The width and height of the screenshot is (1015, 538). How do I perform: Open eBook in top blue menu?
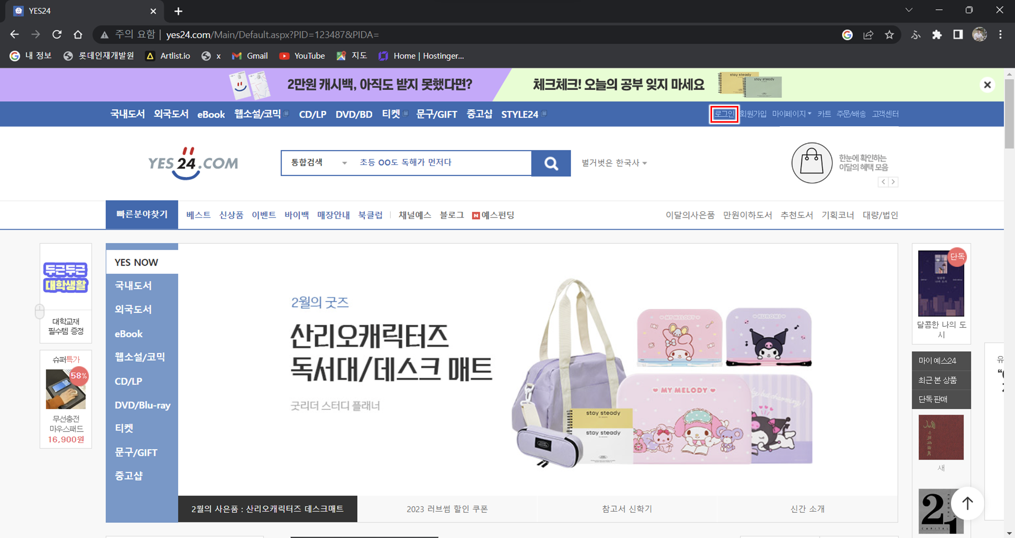(x=211, y=115)
